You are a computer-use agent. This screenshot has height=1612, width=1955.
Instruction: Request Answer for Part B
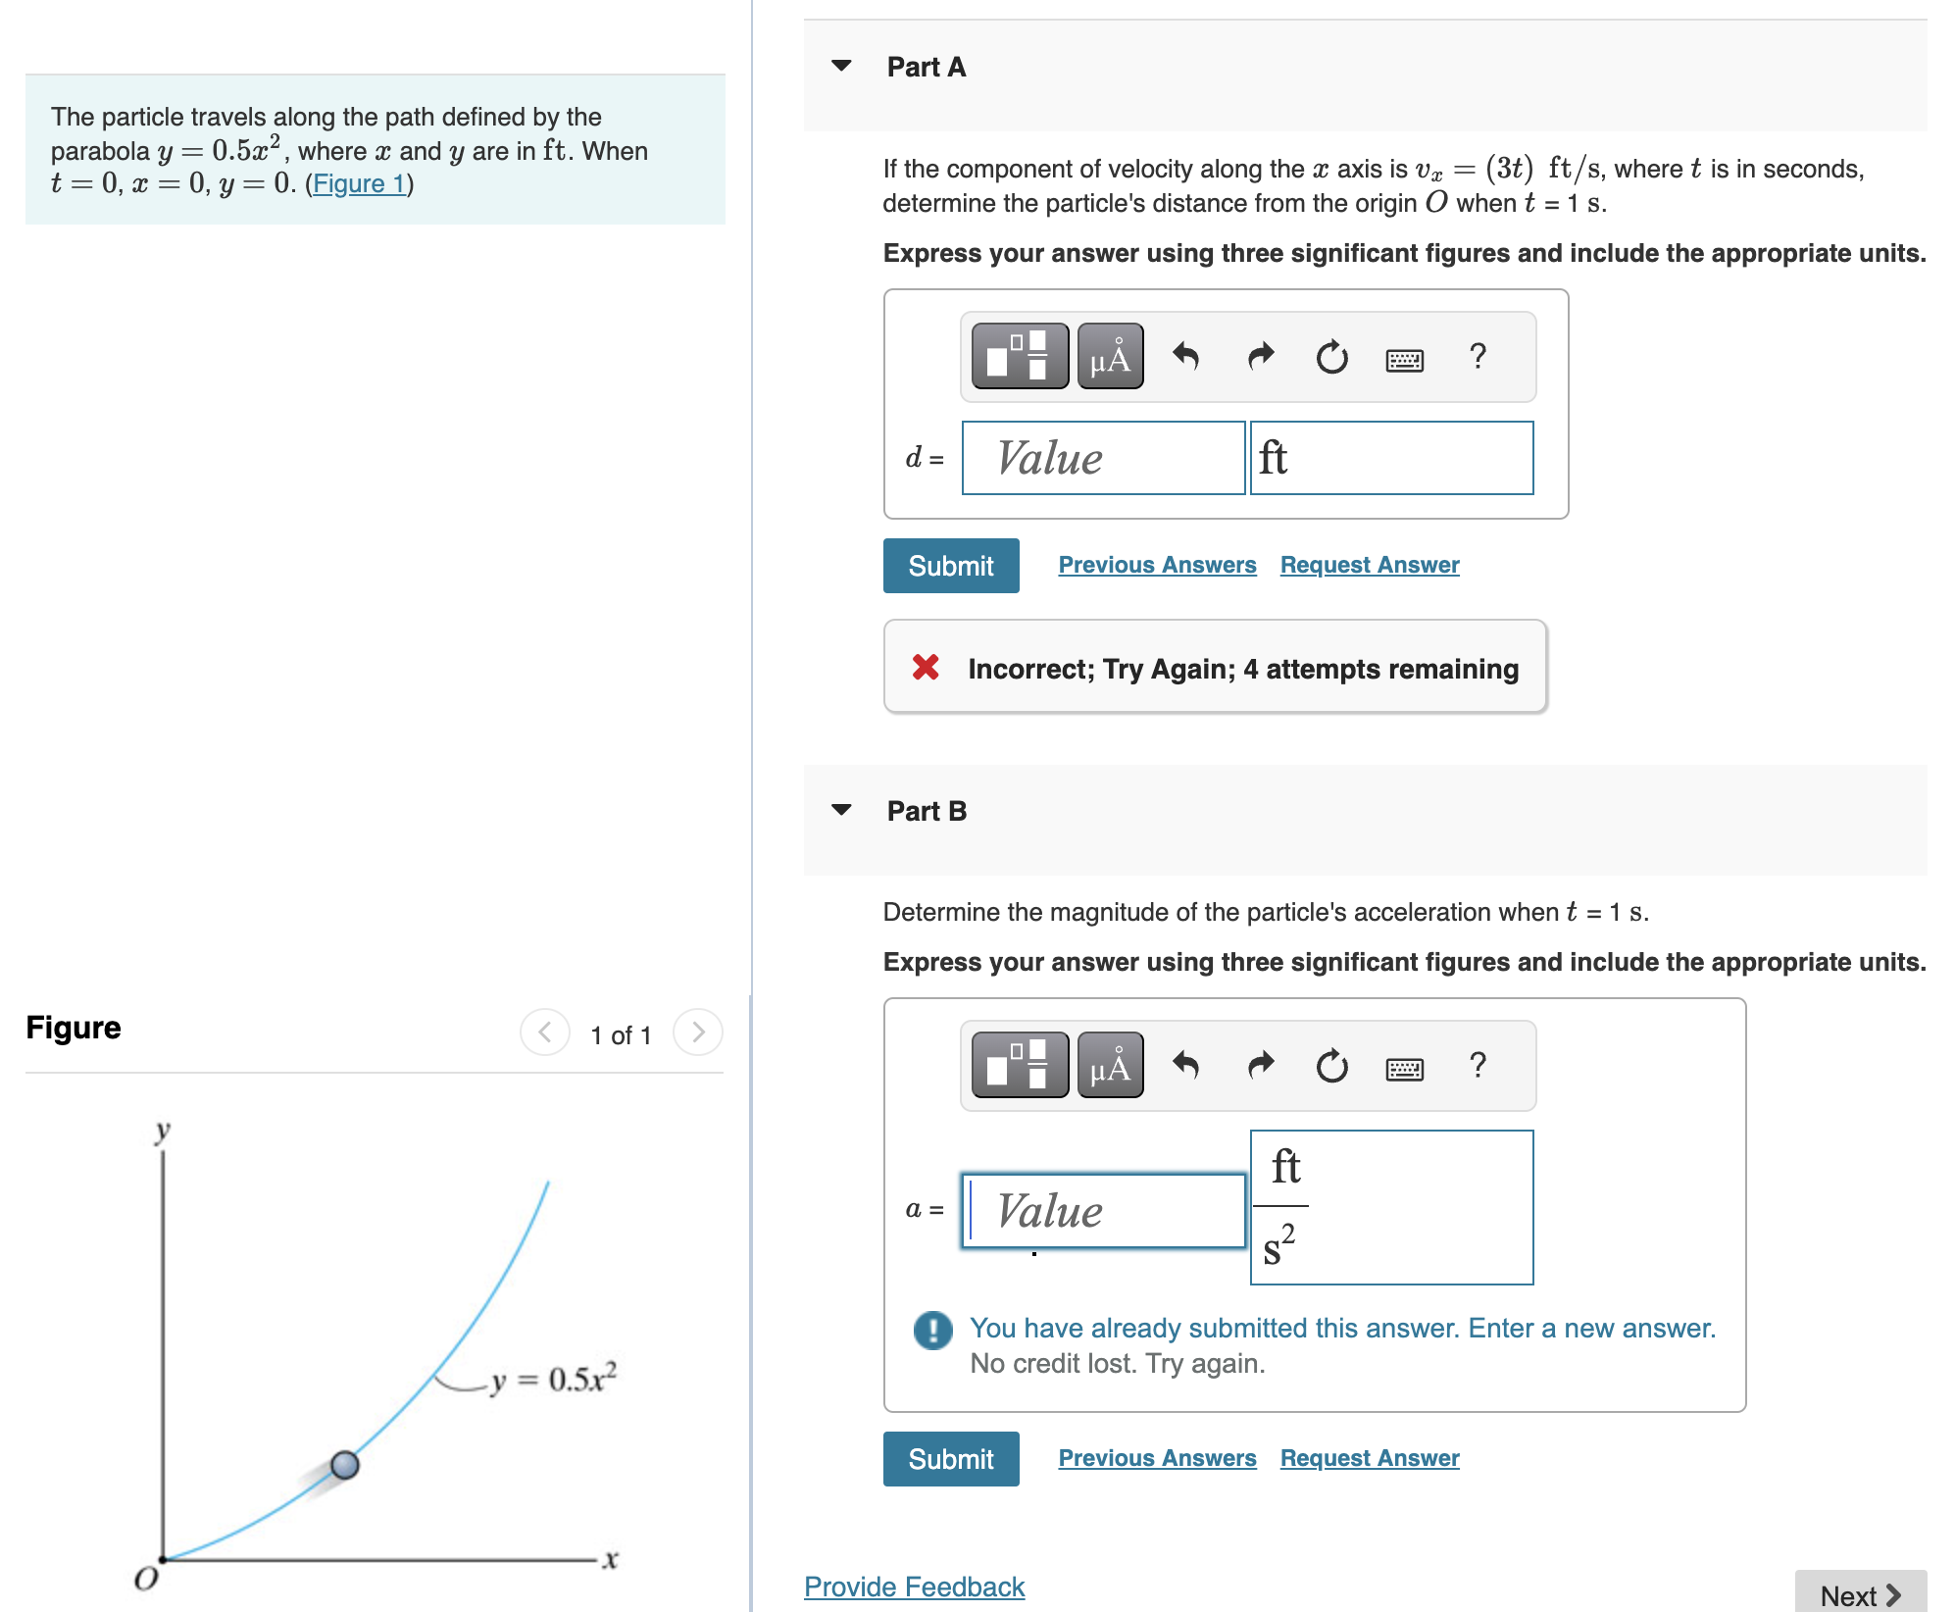click(1369, 1457)
